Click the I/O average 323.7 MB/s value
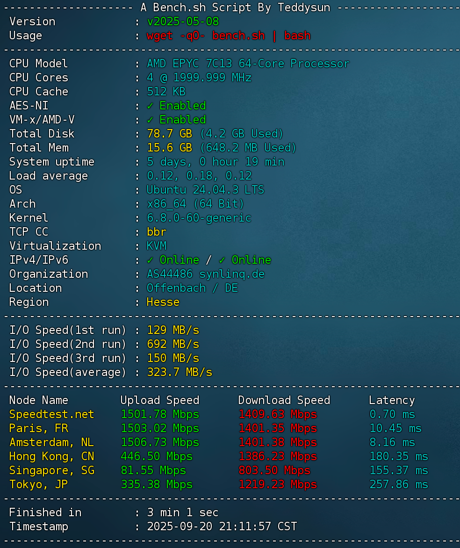This screenshot has height=548, width=460. (180, 372)
